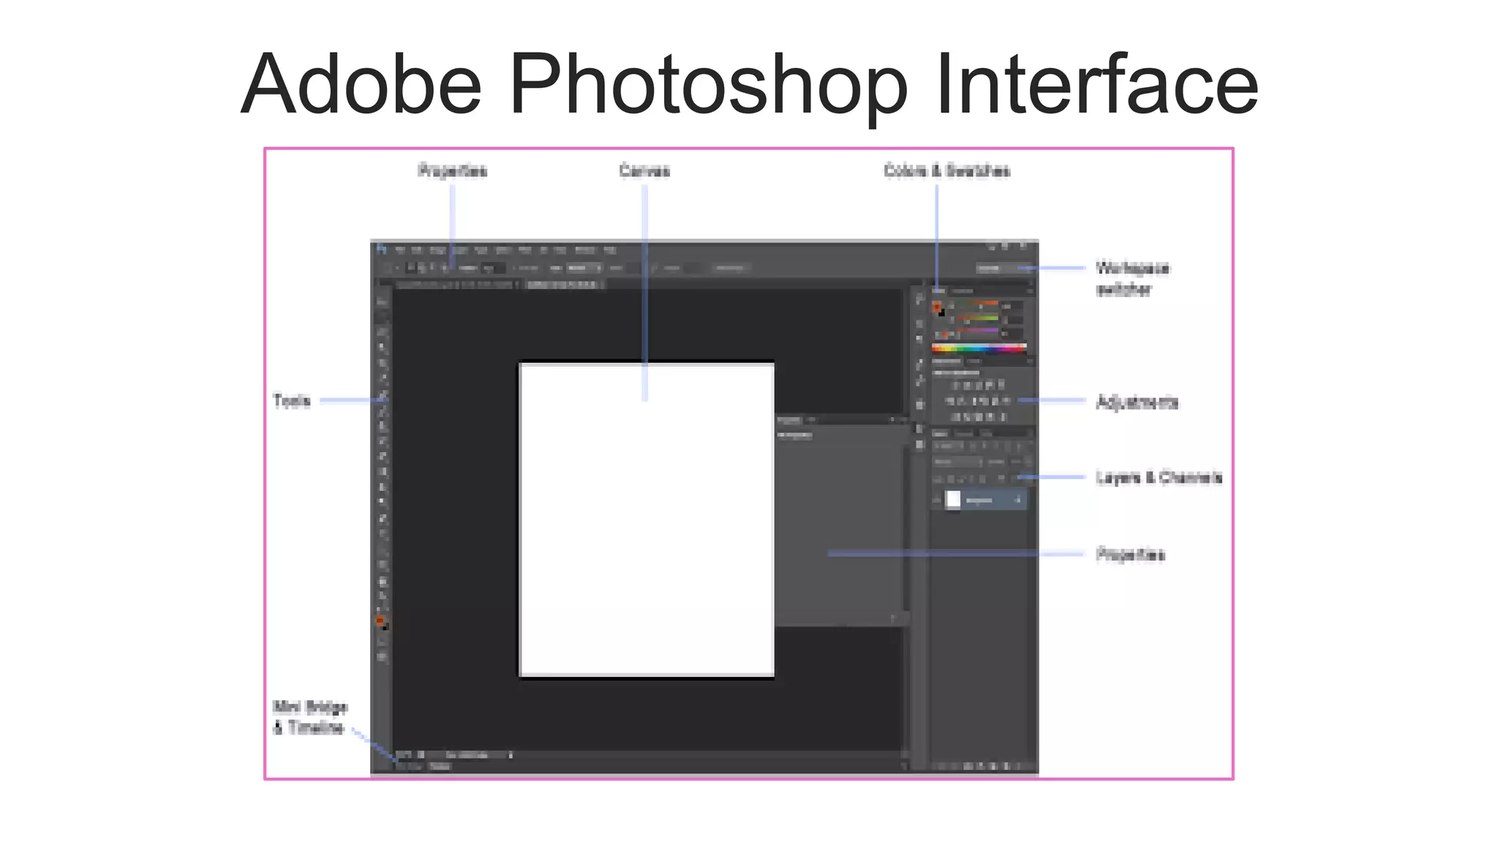The width and height of the screenshot is (1498, 843).
Task: Add a Brightness/Contrast adjustment
Action: click(x=955, y=385)
